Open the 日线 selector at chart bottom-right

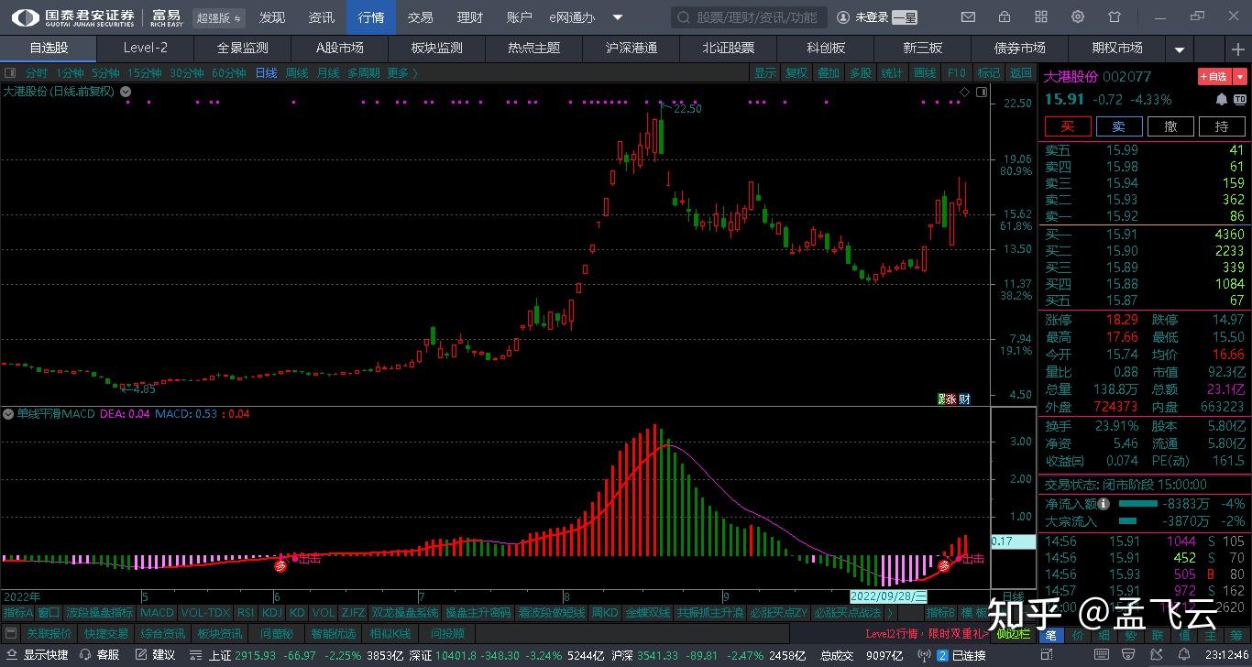pos(1014,596)
